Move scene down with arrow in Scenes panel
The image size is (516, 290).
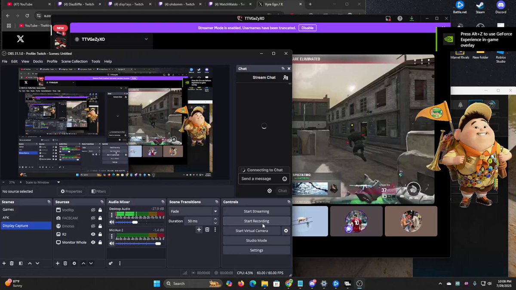[37, 263]
